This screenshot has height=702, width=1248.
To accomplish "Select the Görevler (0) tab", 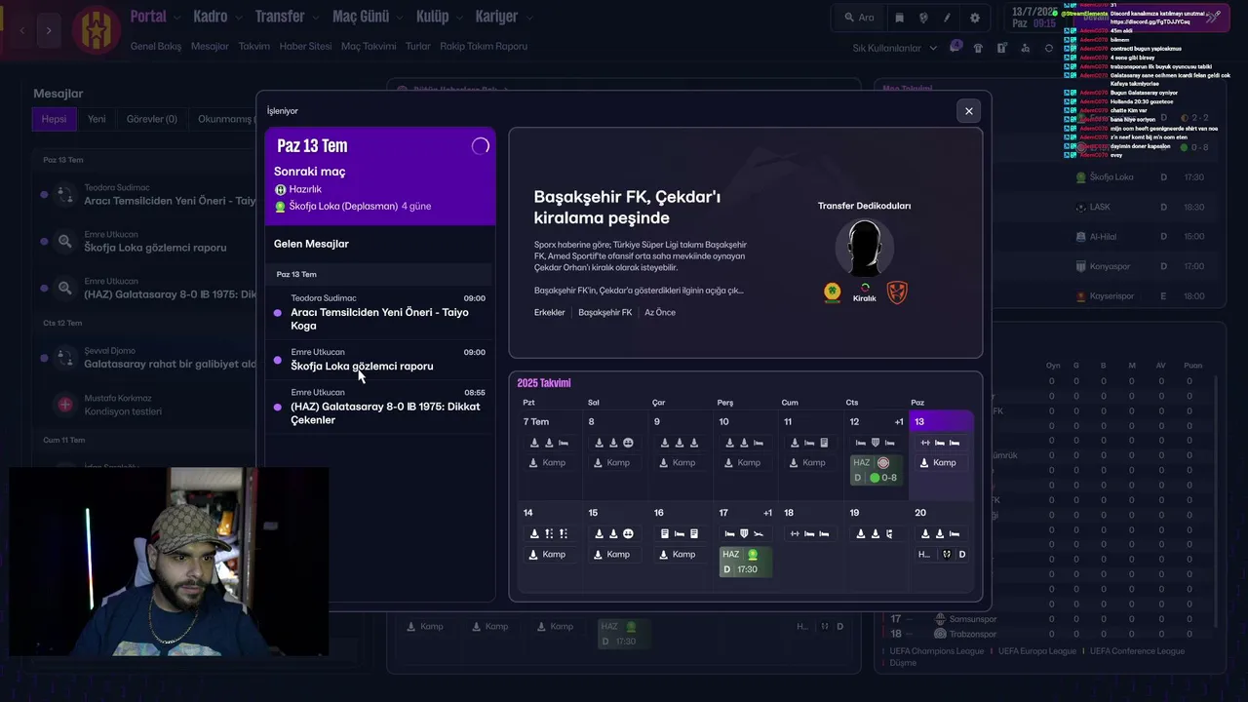I will tap(152, 119).
